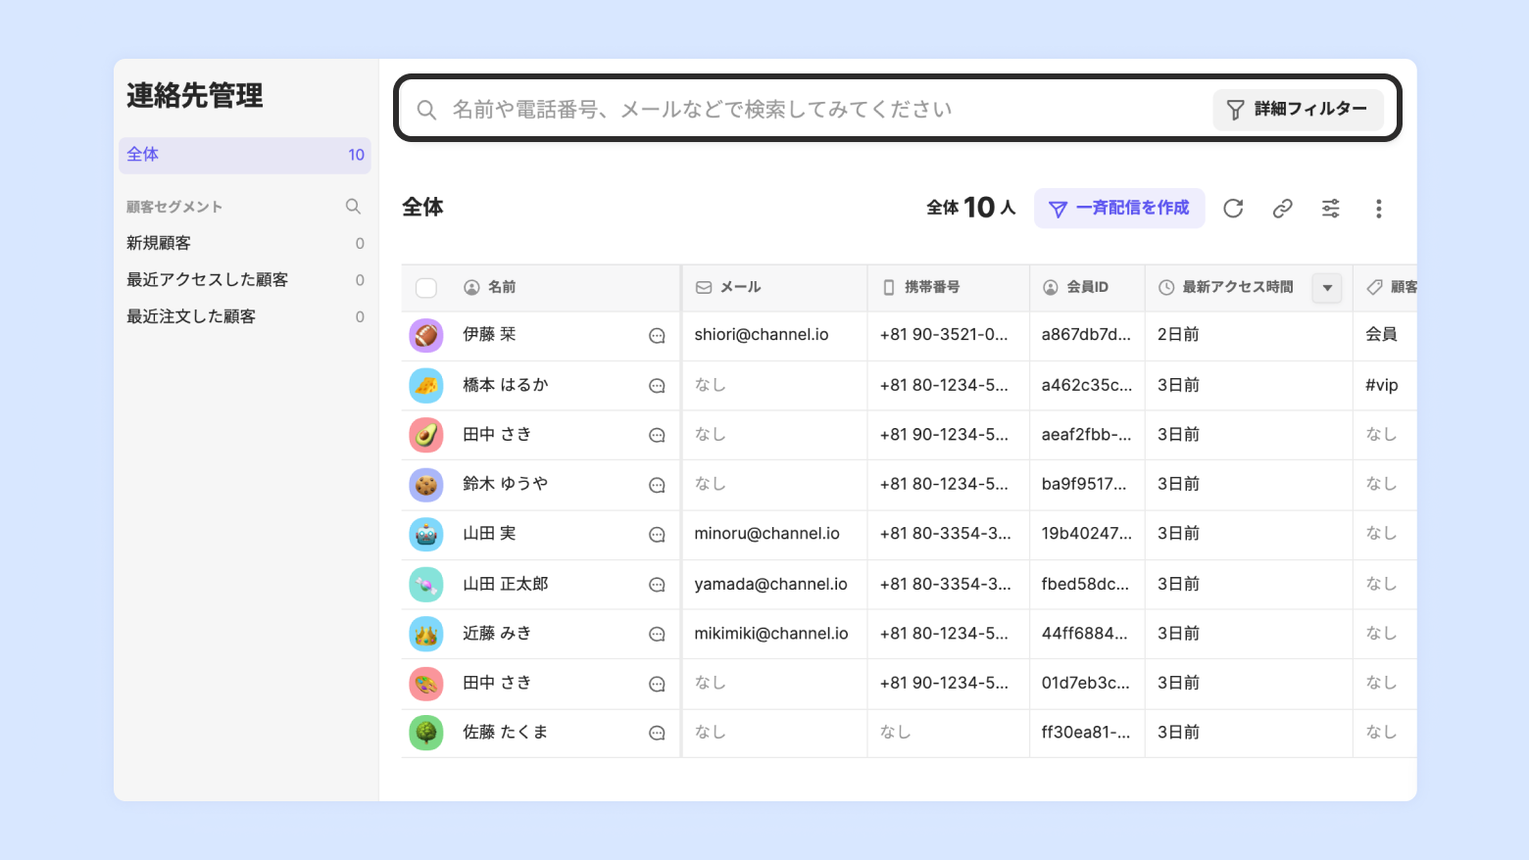This screenshot has height=860, width=1529.
Task: Click the copy link icon in toolbar
Action: [1282, 209]
